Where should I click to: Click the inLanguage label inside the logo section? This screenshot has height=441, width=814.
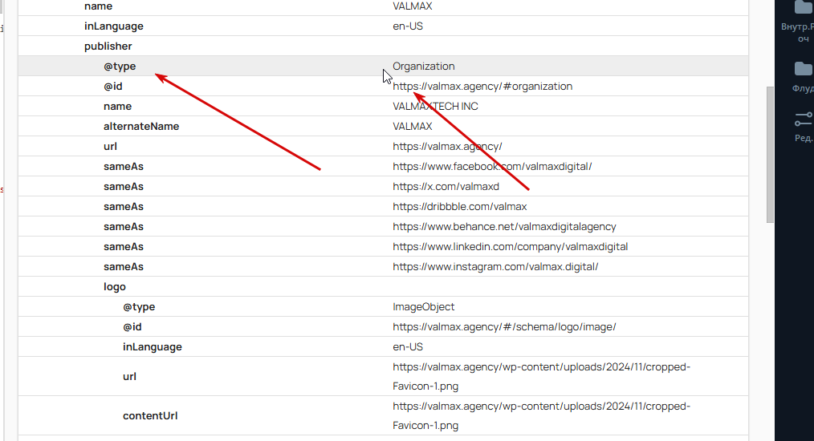click(x=152, y=347)
